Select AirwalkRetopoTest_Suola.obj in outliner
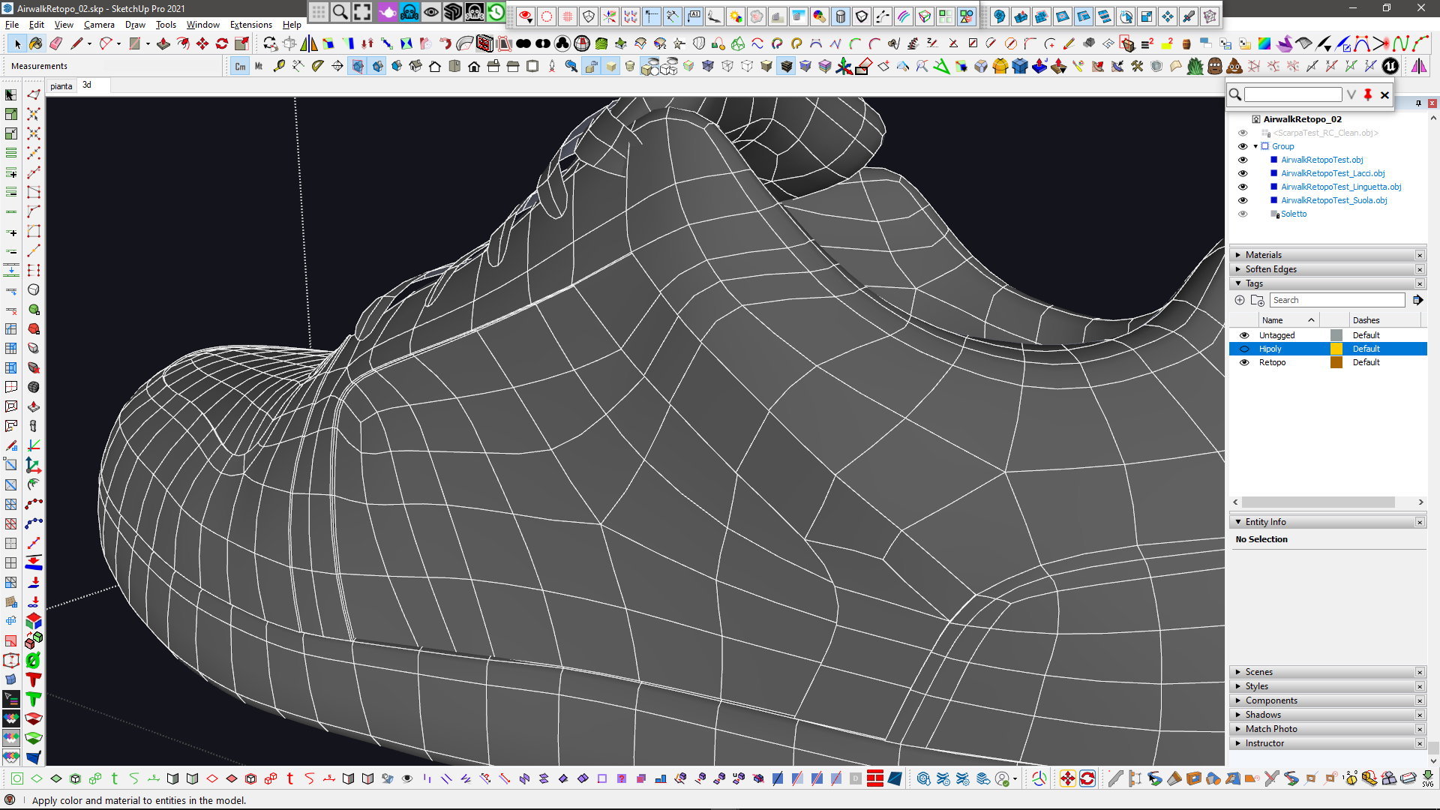Viewport: 1440px width, 810px height. coord(1333,200)
